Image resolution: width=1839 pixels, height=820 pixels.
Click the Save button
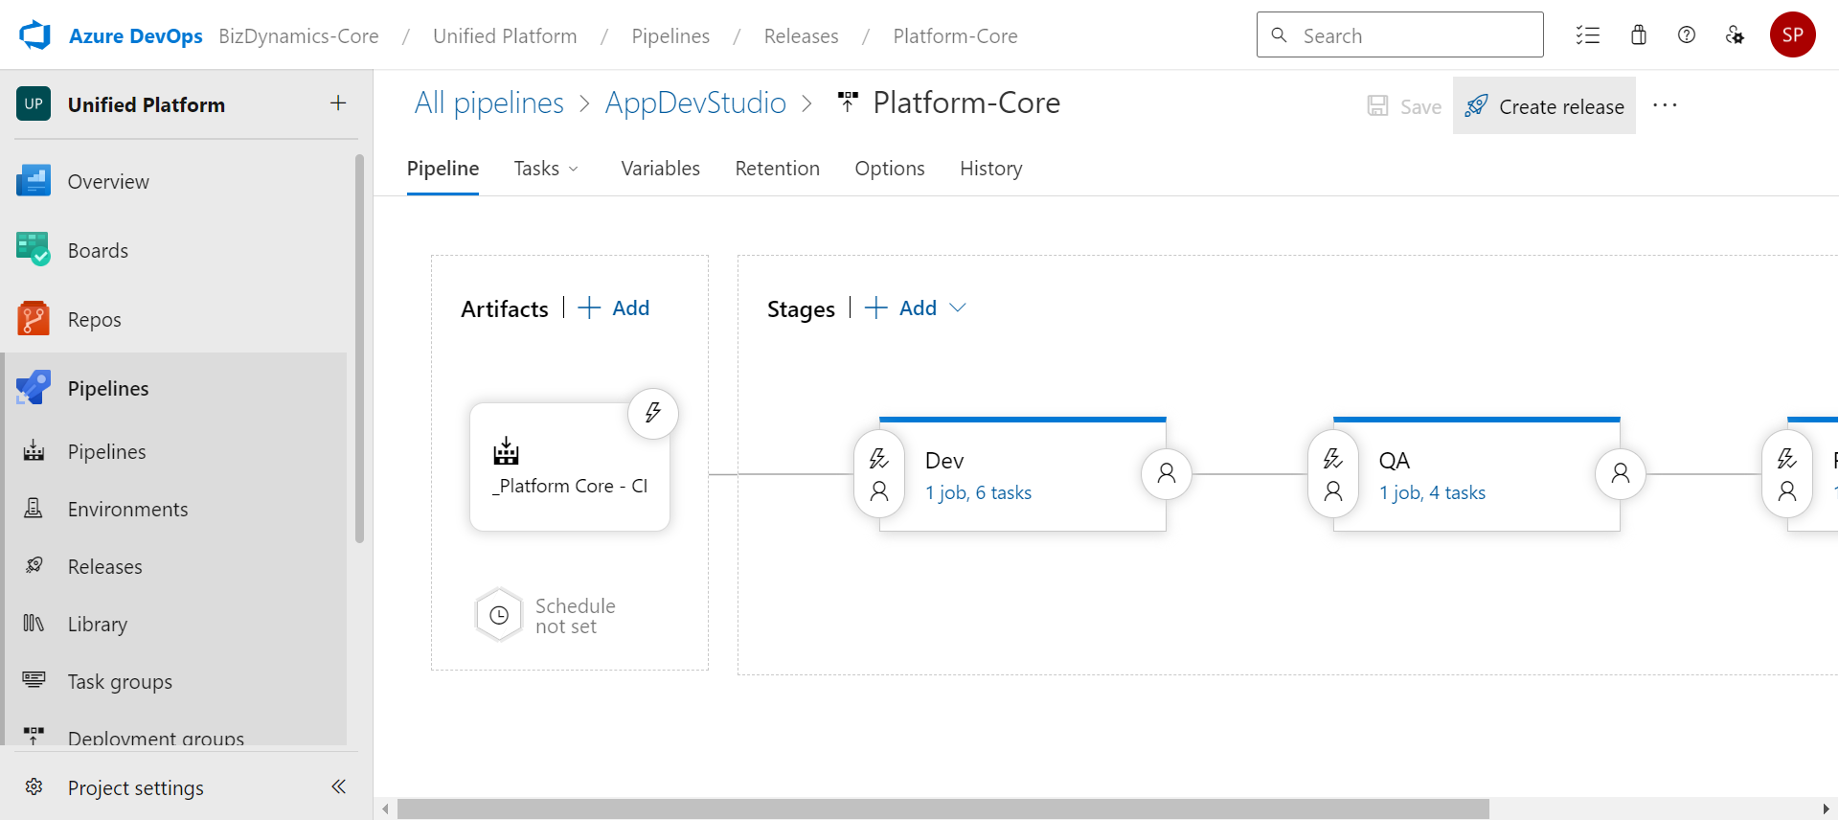[x=1404, y=106]
